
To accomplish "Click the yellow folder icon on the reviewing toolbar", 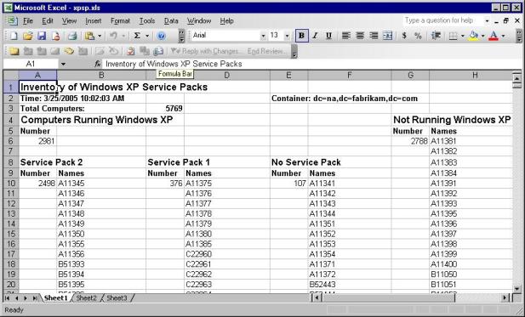I will point(14,51).
